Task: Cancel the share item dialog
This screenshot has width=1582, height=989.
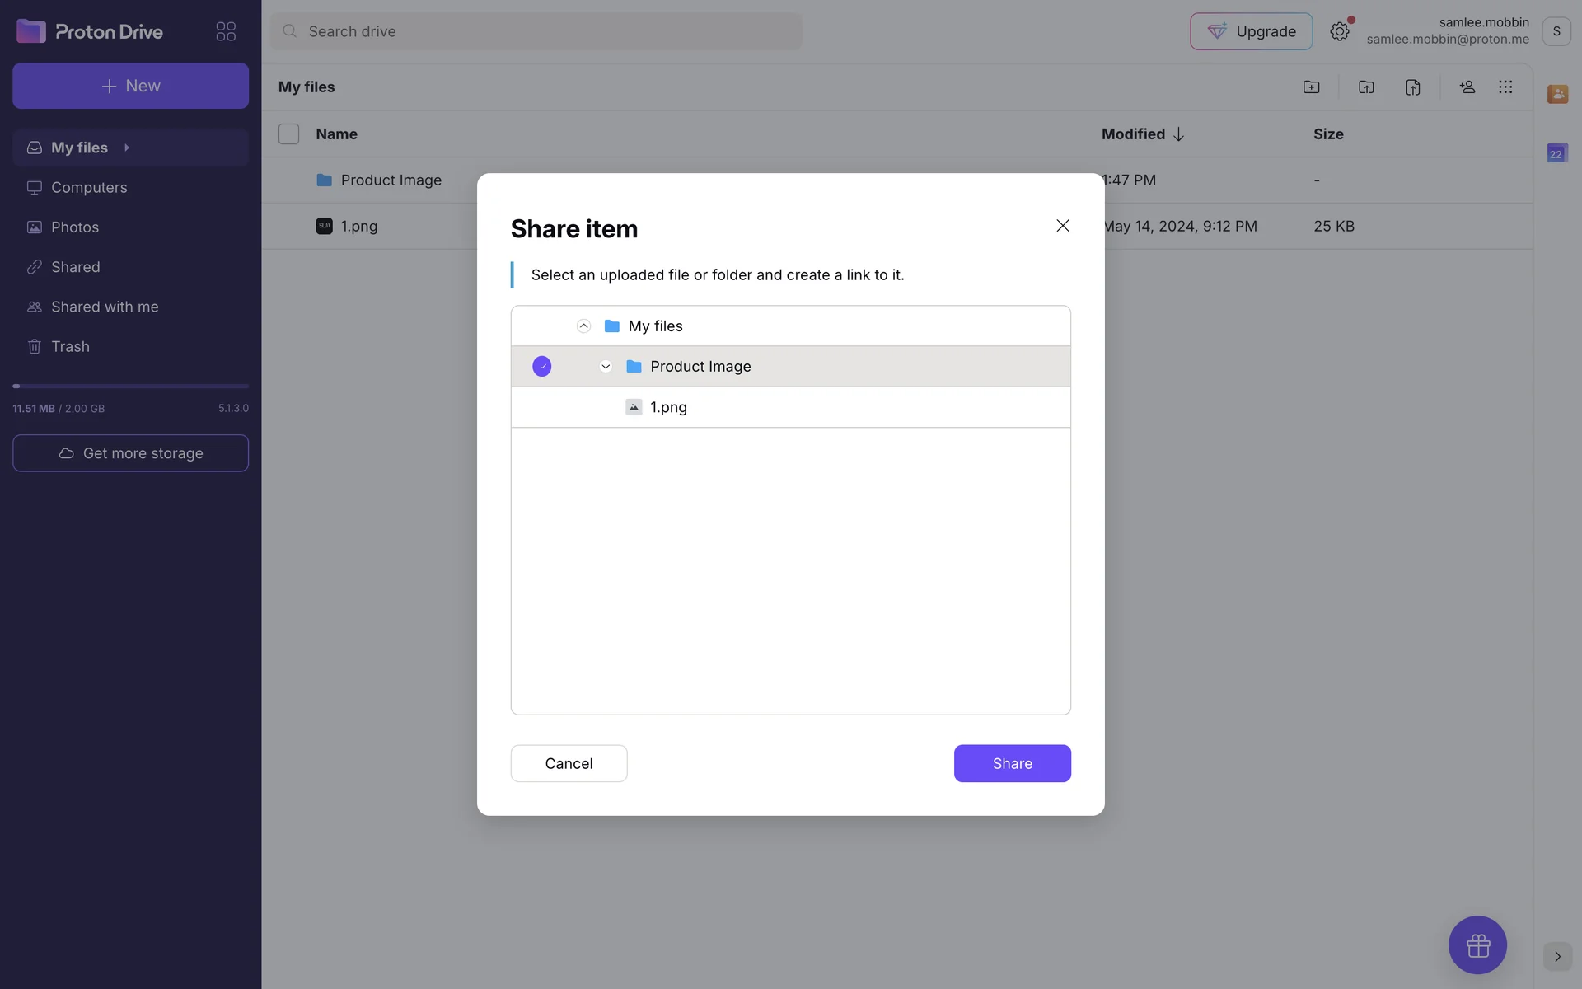Action: pos(569,763)
